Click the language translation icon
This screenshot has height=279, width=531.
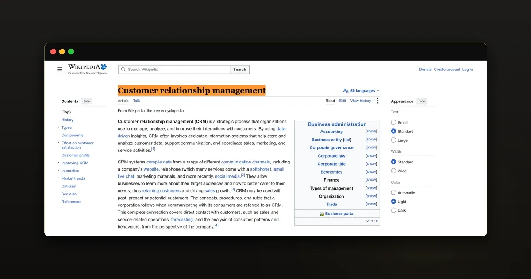tap(346, 91)
